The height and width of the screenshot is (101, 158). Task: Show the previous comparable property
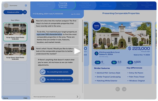[x=117, y=89]
